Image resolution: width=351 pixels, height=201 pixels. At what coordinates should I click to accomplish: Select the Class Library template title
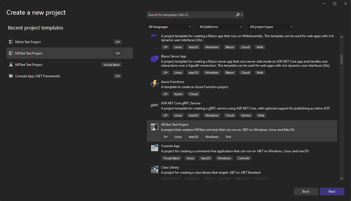[x=170, y=167]
